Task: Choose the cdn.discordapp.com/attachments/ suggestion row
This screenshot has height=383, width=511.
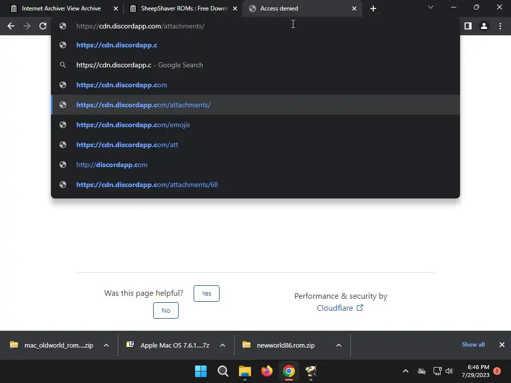Action: (x=255, y=105)
